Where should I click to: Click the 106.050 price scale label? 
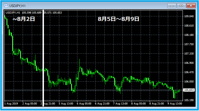(189, 82)
